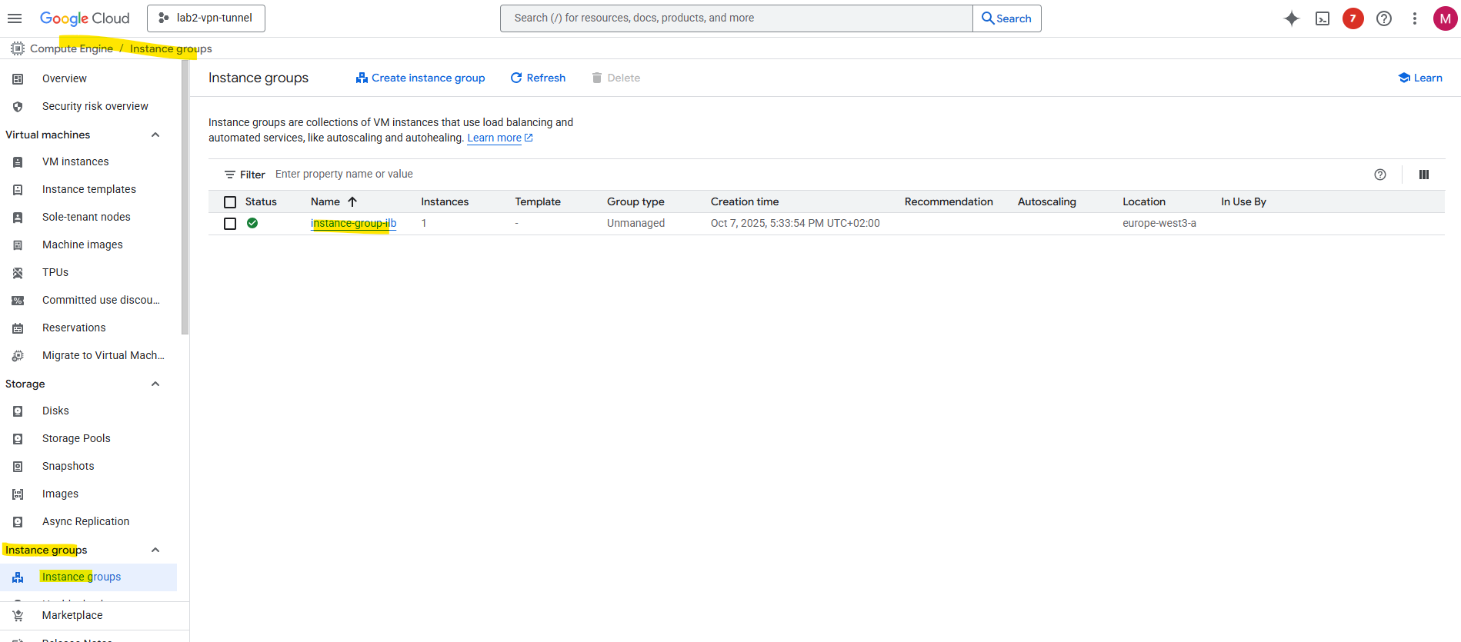This screenshot has height=642, width=1461.
Task: Select all rows header checkbox
Action: [x=230, y=202]
